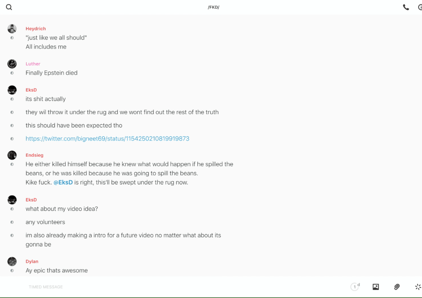This screenshot has width=422, height=298.
Task: Attach a picture to the message
Action: click(376, 287)
